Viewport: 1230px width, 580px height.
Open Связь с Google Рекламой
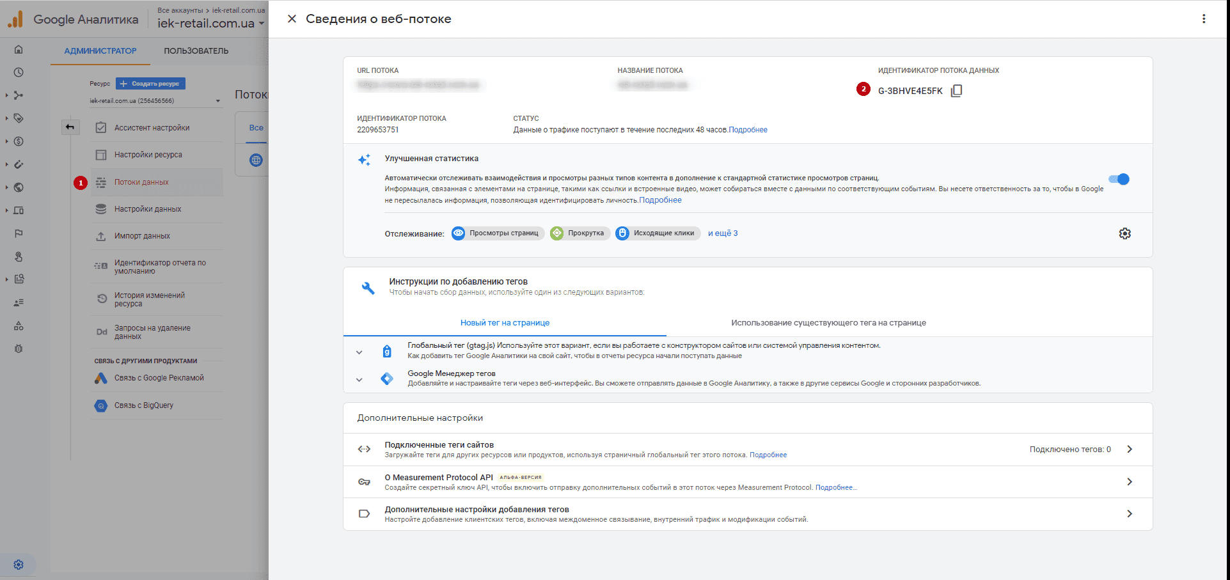pos(157,378)
